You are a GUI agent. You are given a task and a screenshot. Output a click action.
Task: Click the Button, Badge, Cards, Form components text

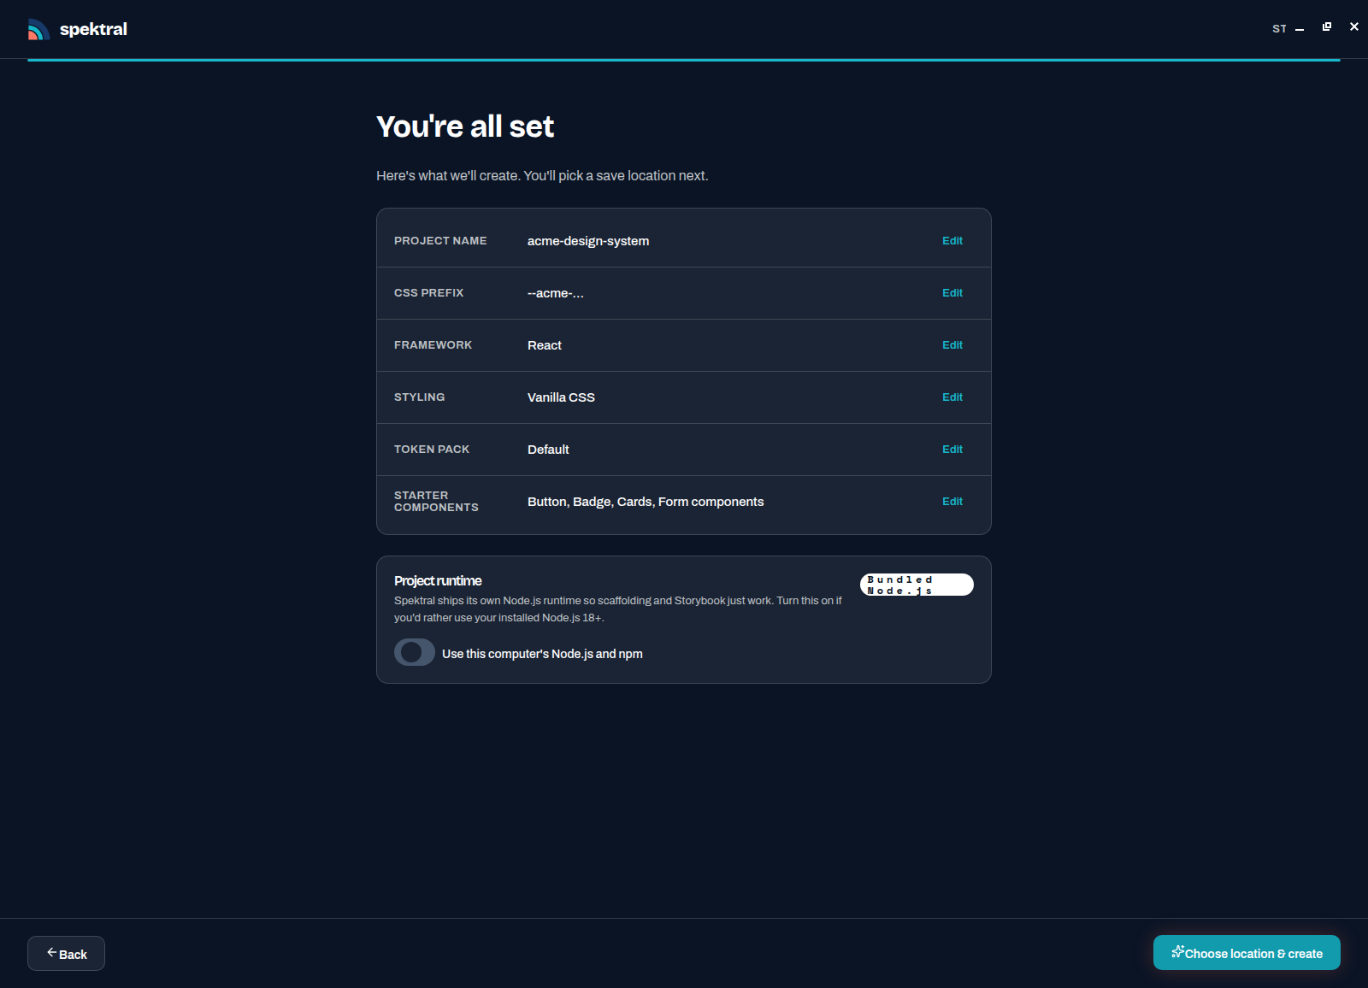[646, 502]
